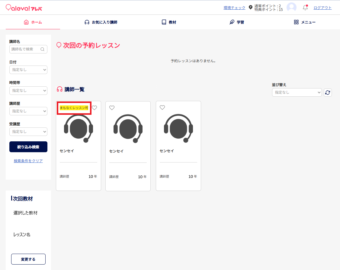The image size is (340, 270).
Task: Click the refresh icon beside sort dropdown
Action: pyautogui.click(x=328, y=92)
